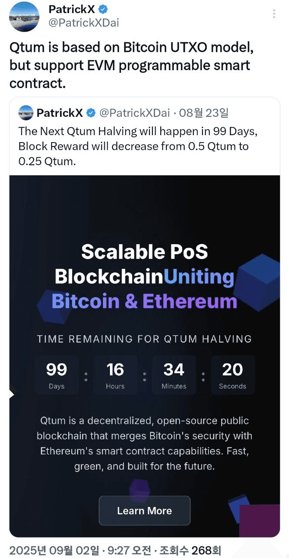The height and width of the screenshot is (558, 289).
Task: Click the 99 Days countdown box
Action: click(56, 375)
